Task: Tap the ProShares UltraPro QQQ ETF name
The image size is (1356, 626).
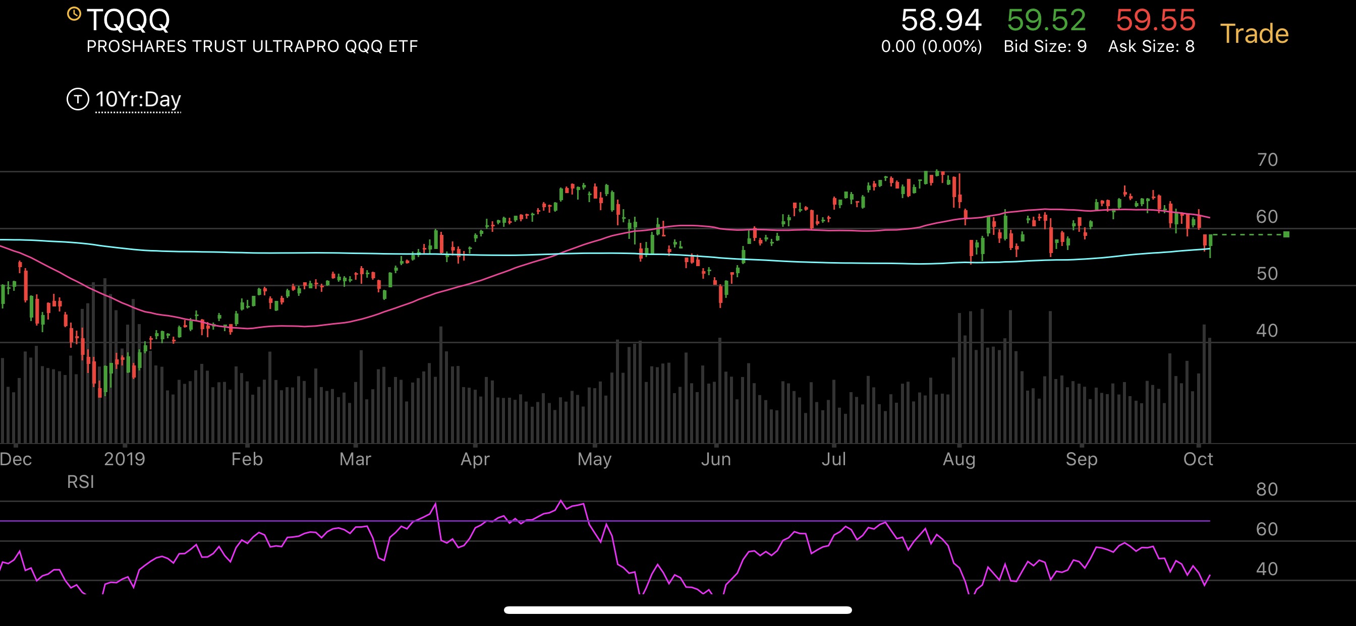Action: pyautogui.click(x=252, y=47)
